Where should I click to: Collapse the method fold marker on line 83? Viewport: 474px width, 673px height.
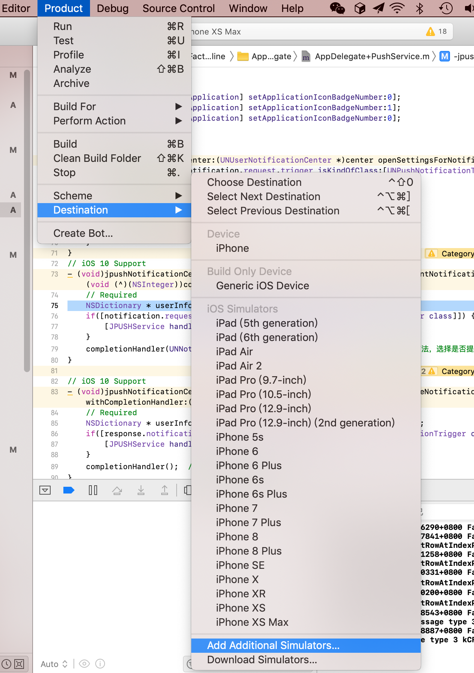70,392
